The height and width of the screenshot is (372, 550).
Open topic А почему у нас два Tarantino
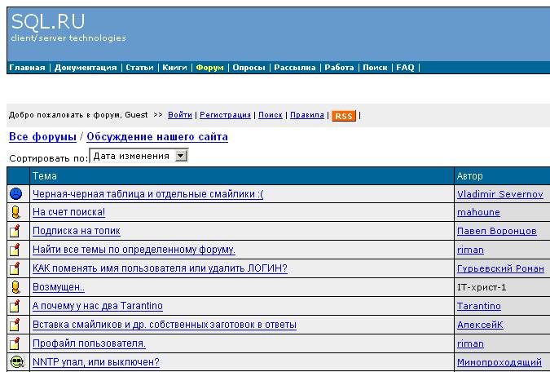tap(97, 306)
